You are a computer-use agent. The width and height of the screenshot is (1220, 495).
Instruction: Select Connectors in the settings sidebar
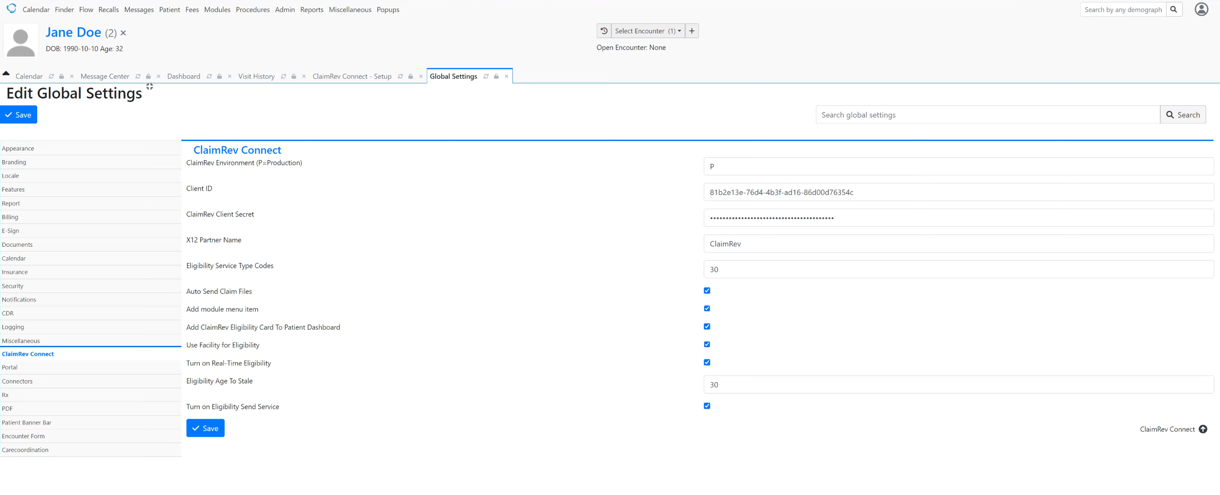(17, 381)
